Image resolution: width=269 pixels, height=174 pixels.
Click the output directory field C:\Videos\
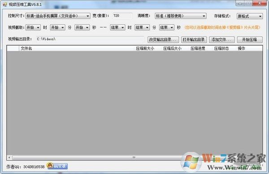pos(90,39)
